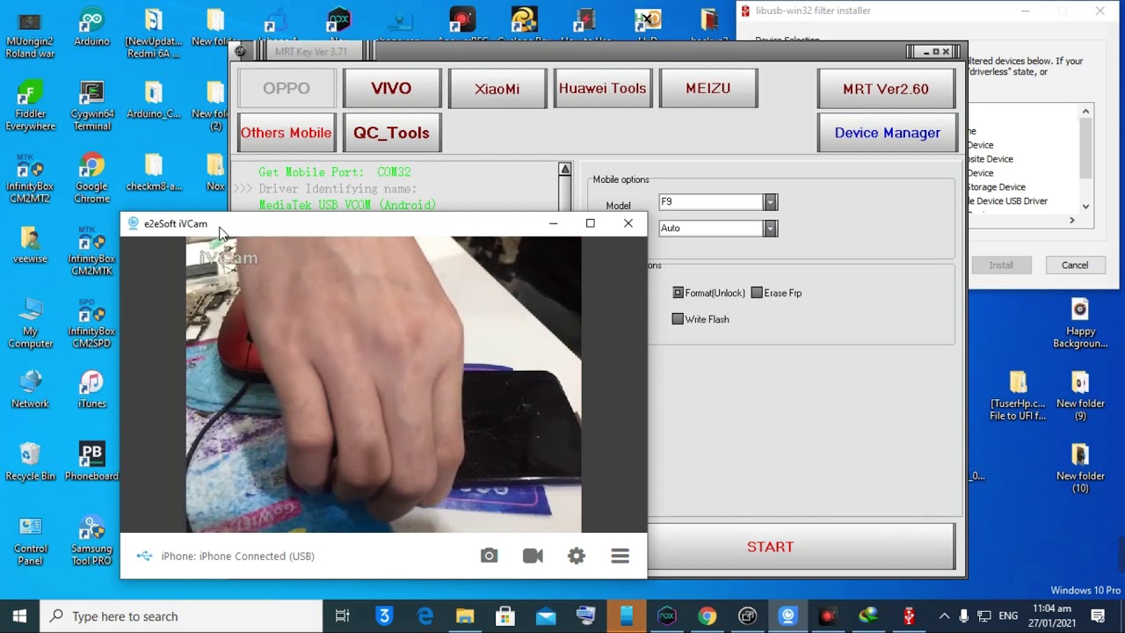Image resolution: width=1125 pixels, height=633 pixels.
Task: Select the XiaoMi brand tab
Action: point(497,89)
